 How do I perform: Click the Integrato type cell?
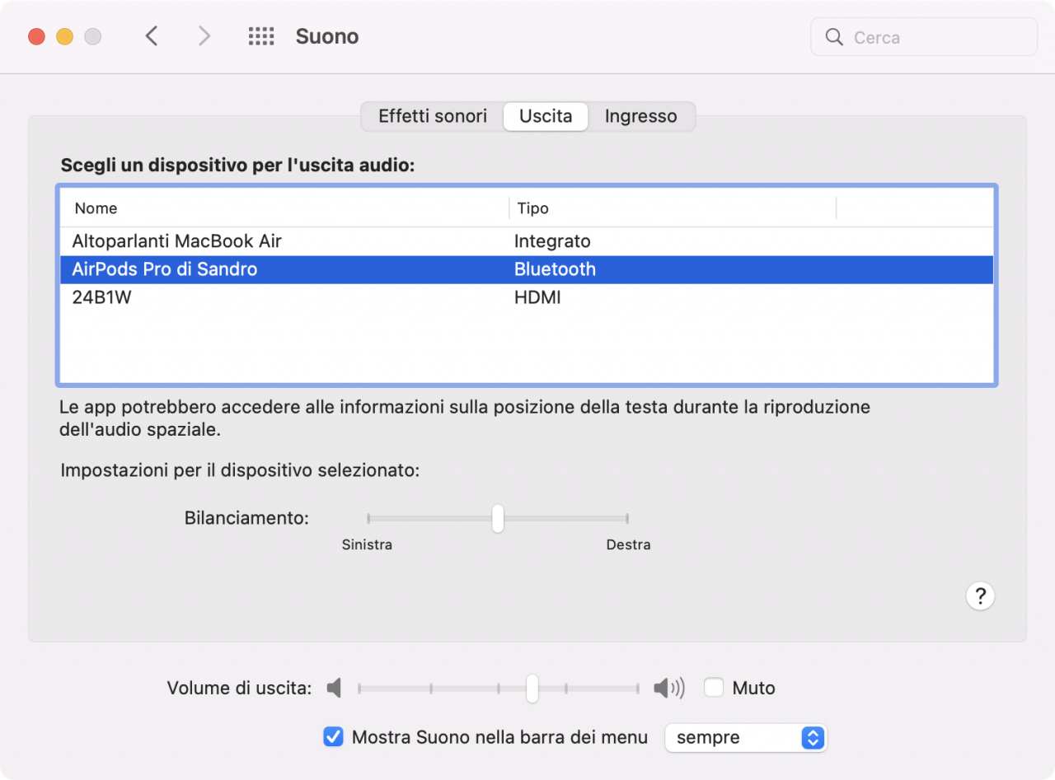click(552, 241)
